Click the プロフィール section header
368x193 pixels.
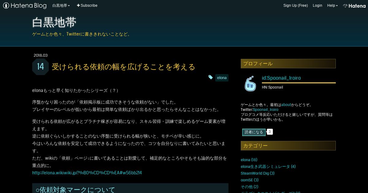tap(288, 63)
